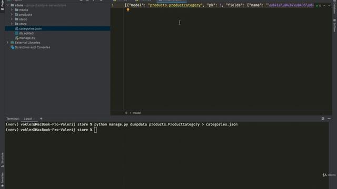337x189 pixels.
Task: Click the 0 breadcrumb element
Action: pos(126,113)
